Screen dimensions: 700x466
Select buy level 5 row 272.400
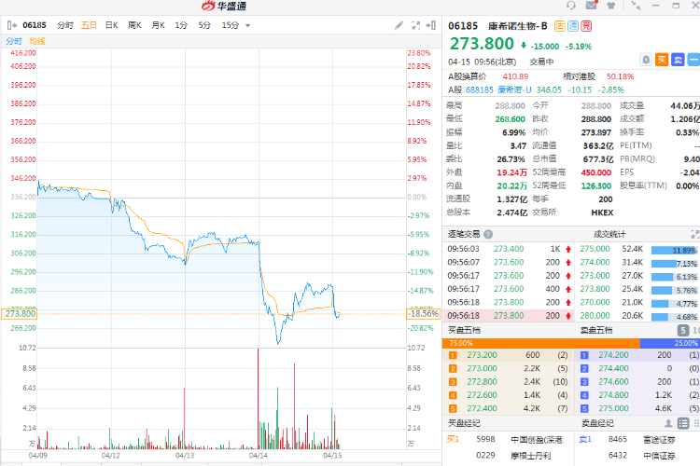click(x=508, y=408)
